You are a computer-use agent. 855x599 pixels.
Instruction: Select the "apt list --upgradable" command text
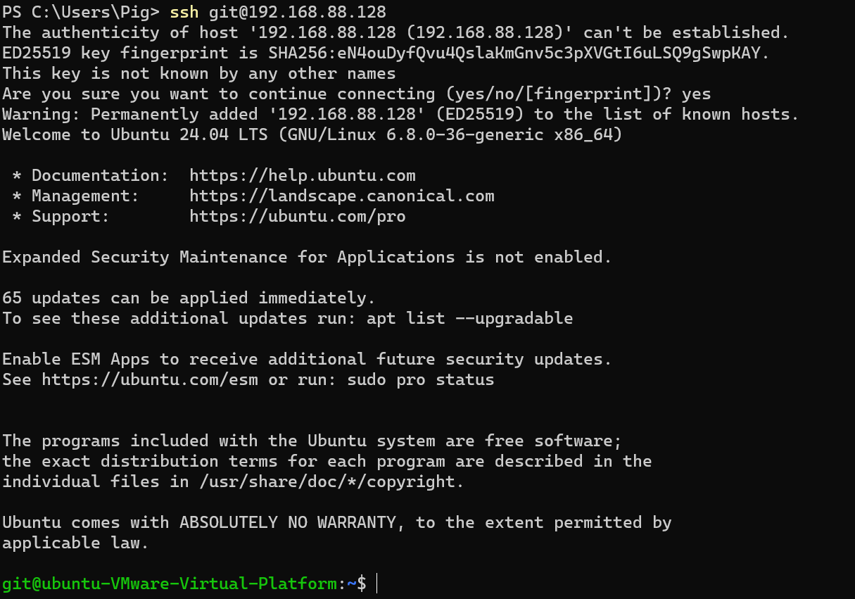point(469,318)
